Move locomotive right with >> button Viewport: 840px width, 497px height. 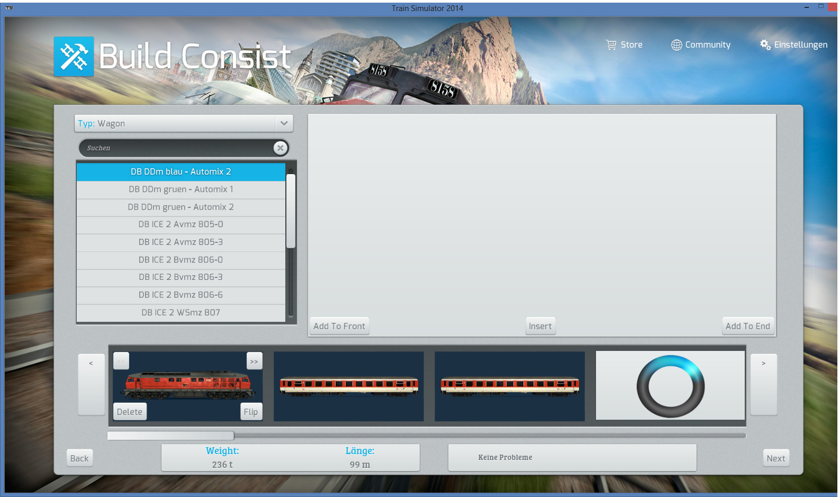254,362
